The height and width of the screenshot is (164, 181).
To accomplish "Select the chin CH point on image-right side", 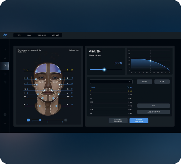I will coord(53,98).
